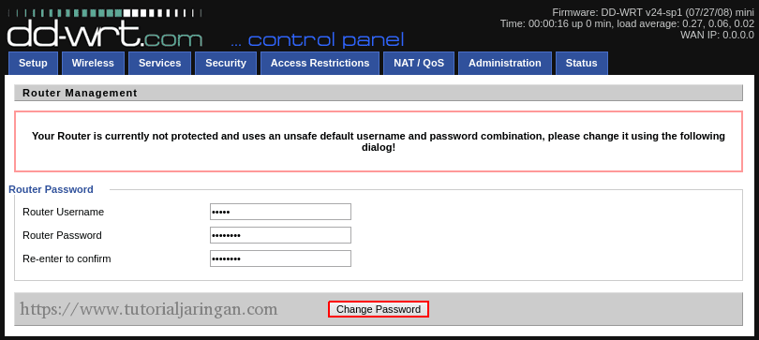This screenshot has width=759, height=340.
Task: Switch to the NAT / QoS tab
Action: pos(419,64)
